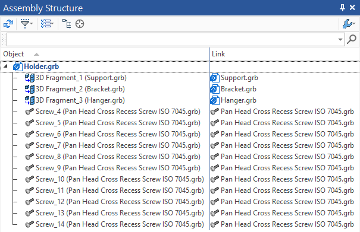360x232 pixels.
Task: Click the Support.grb link file icon
Action: click(x=215, y=78)
